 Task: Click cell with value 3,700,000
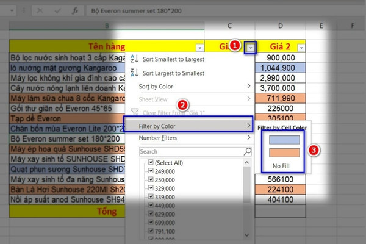click(281, 88)
